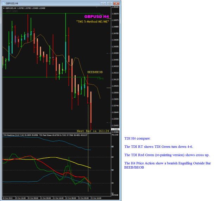Click price axis value 1.54310

[x=115, y=66]
